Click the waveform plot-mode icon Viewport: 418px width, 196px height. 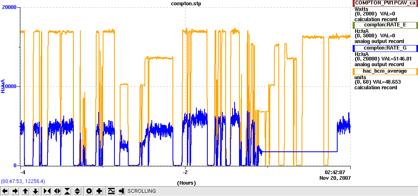[111, 191]
